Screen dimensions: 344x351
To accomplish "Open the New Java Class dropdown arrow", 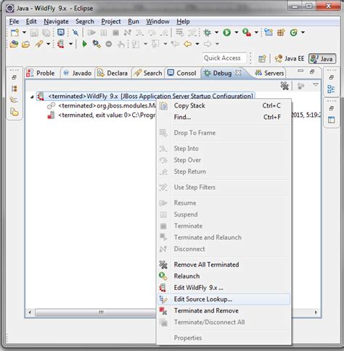I will pos(303,32).
